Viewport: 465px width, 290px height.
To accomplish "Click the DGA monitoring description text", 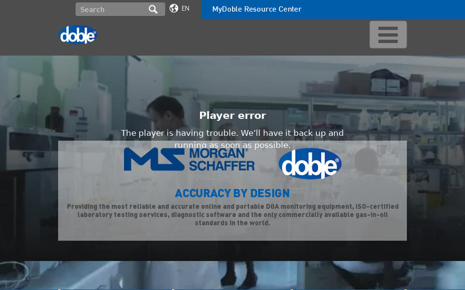I will [232, 215].
